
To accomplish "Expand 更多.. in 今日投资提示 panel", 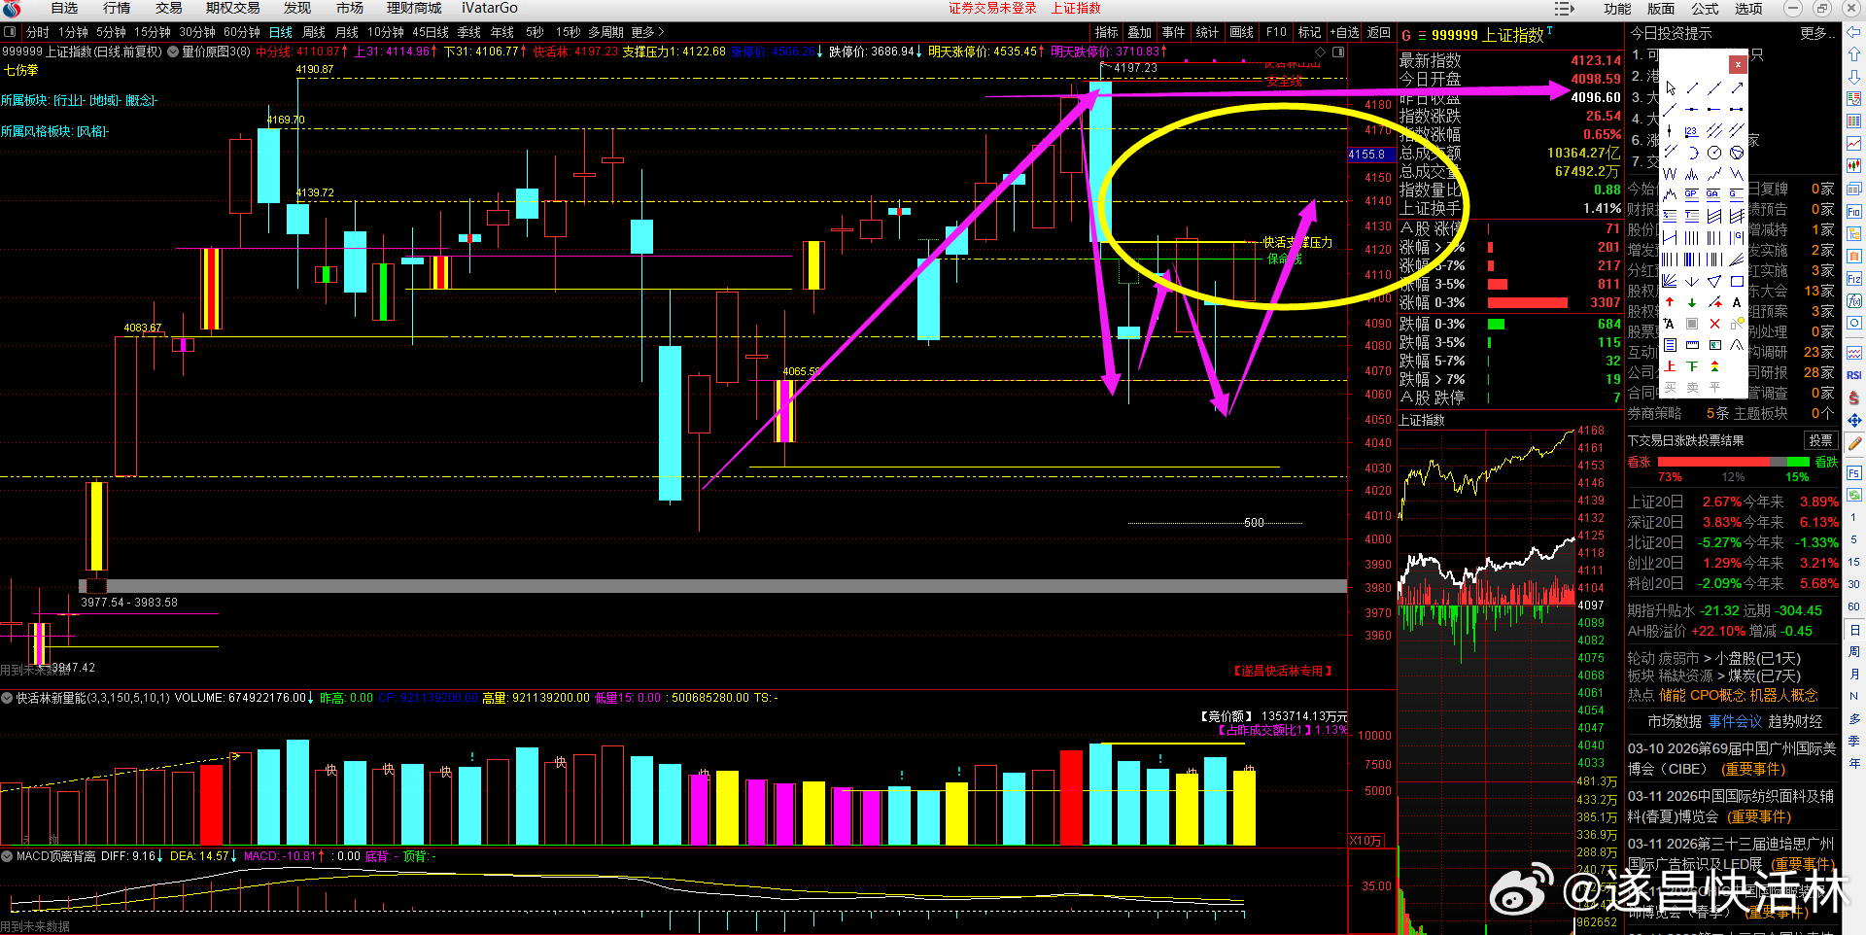I will (x=1817, y=33).
